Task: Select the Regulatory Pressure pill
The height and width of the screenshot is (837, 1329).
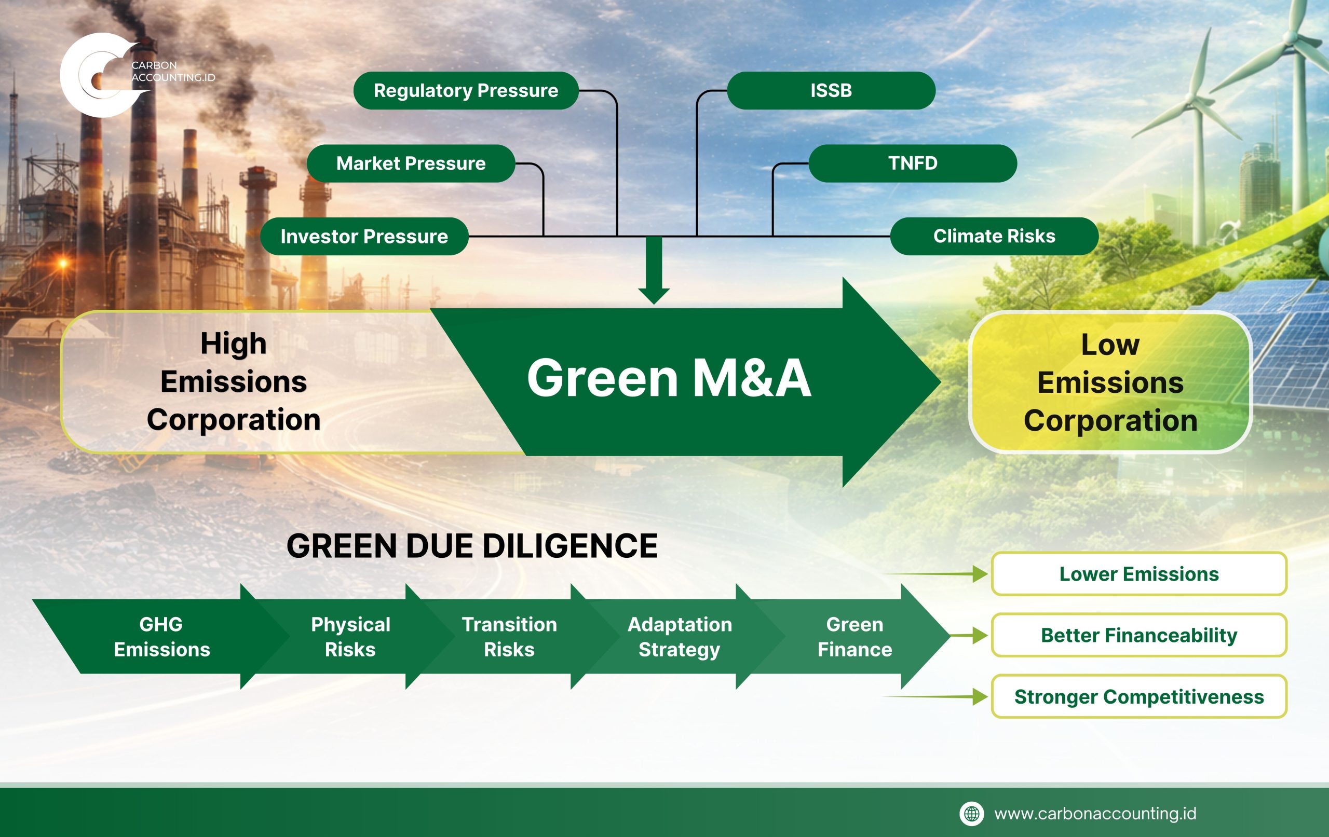Action: 466,90
